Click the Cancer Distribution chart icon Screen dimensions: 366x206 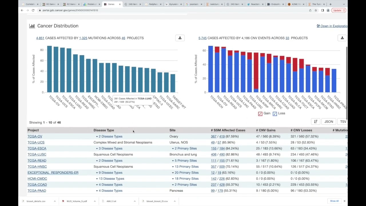[x=32, y=26]
